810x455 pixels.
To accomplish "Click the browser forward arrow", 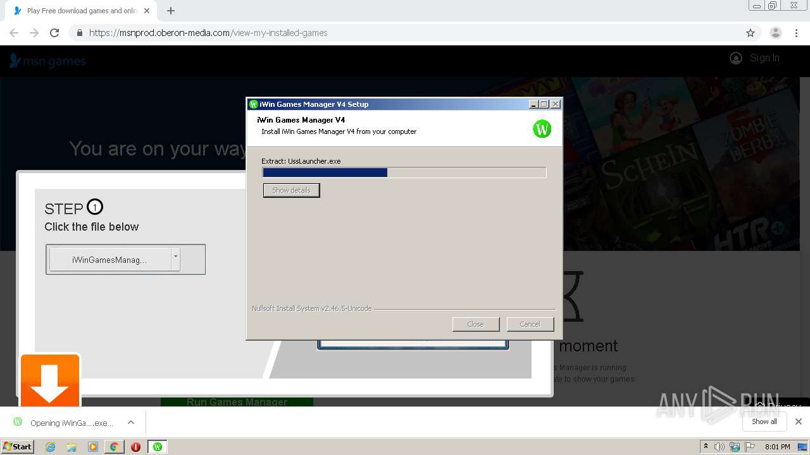I will pos(34,33).
